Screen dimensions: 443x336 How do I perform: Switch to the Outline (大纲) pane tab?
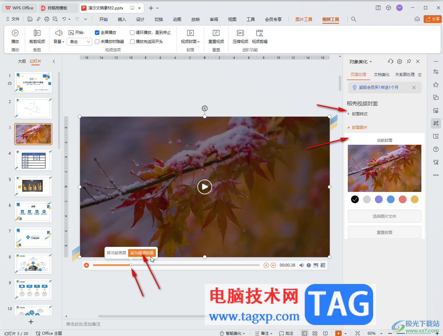[x=22, y=61]
